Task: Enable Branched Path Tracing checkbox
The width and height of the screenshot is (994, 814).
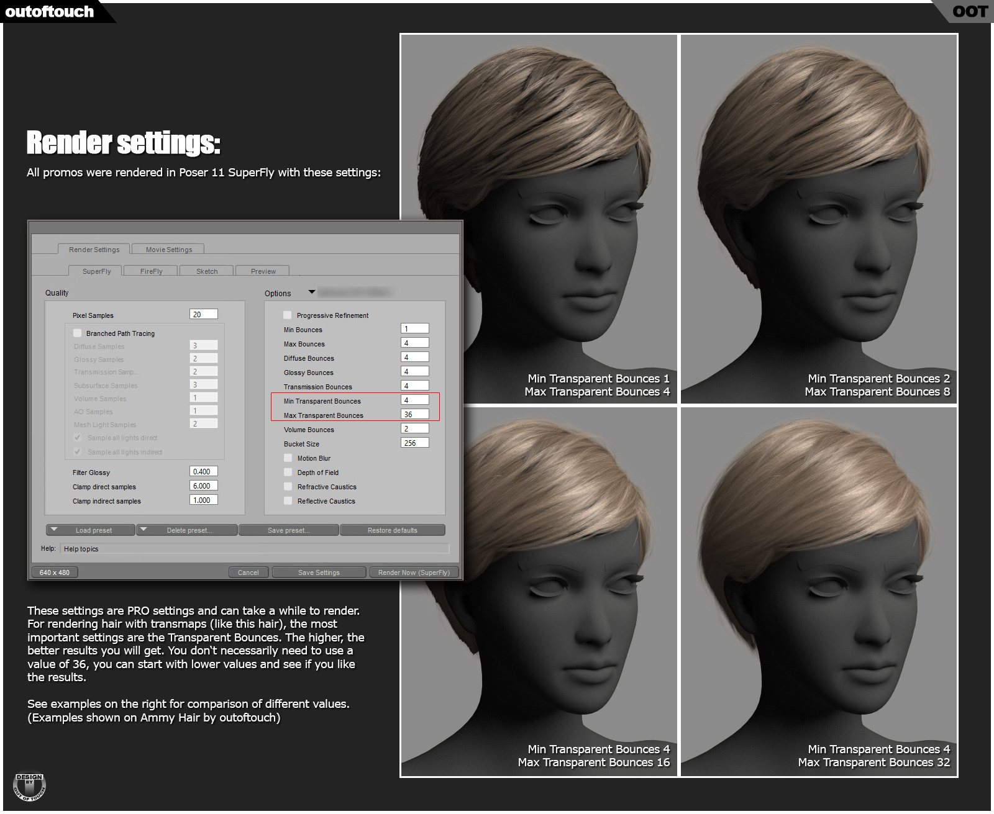Action: [x=78, y=333]
